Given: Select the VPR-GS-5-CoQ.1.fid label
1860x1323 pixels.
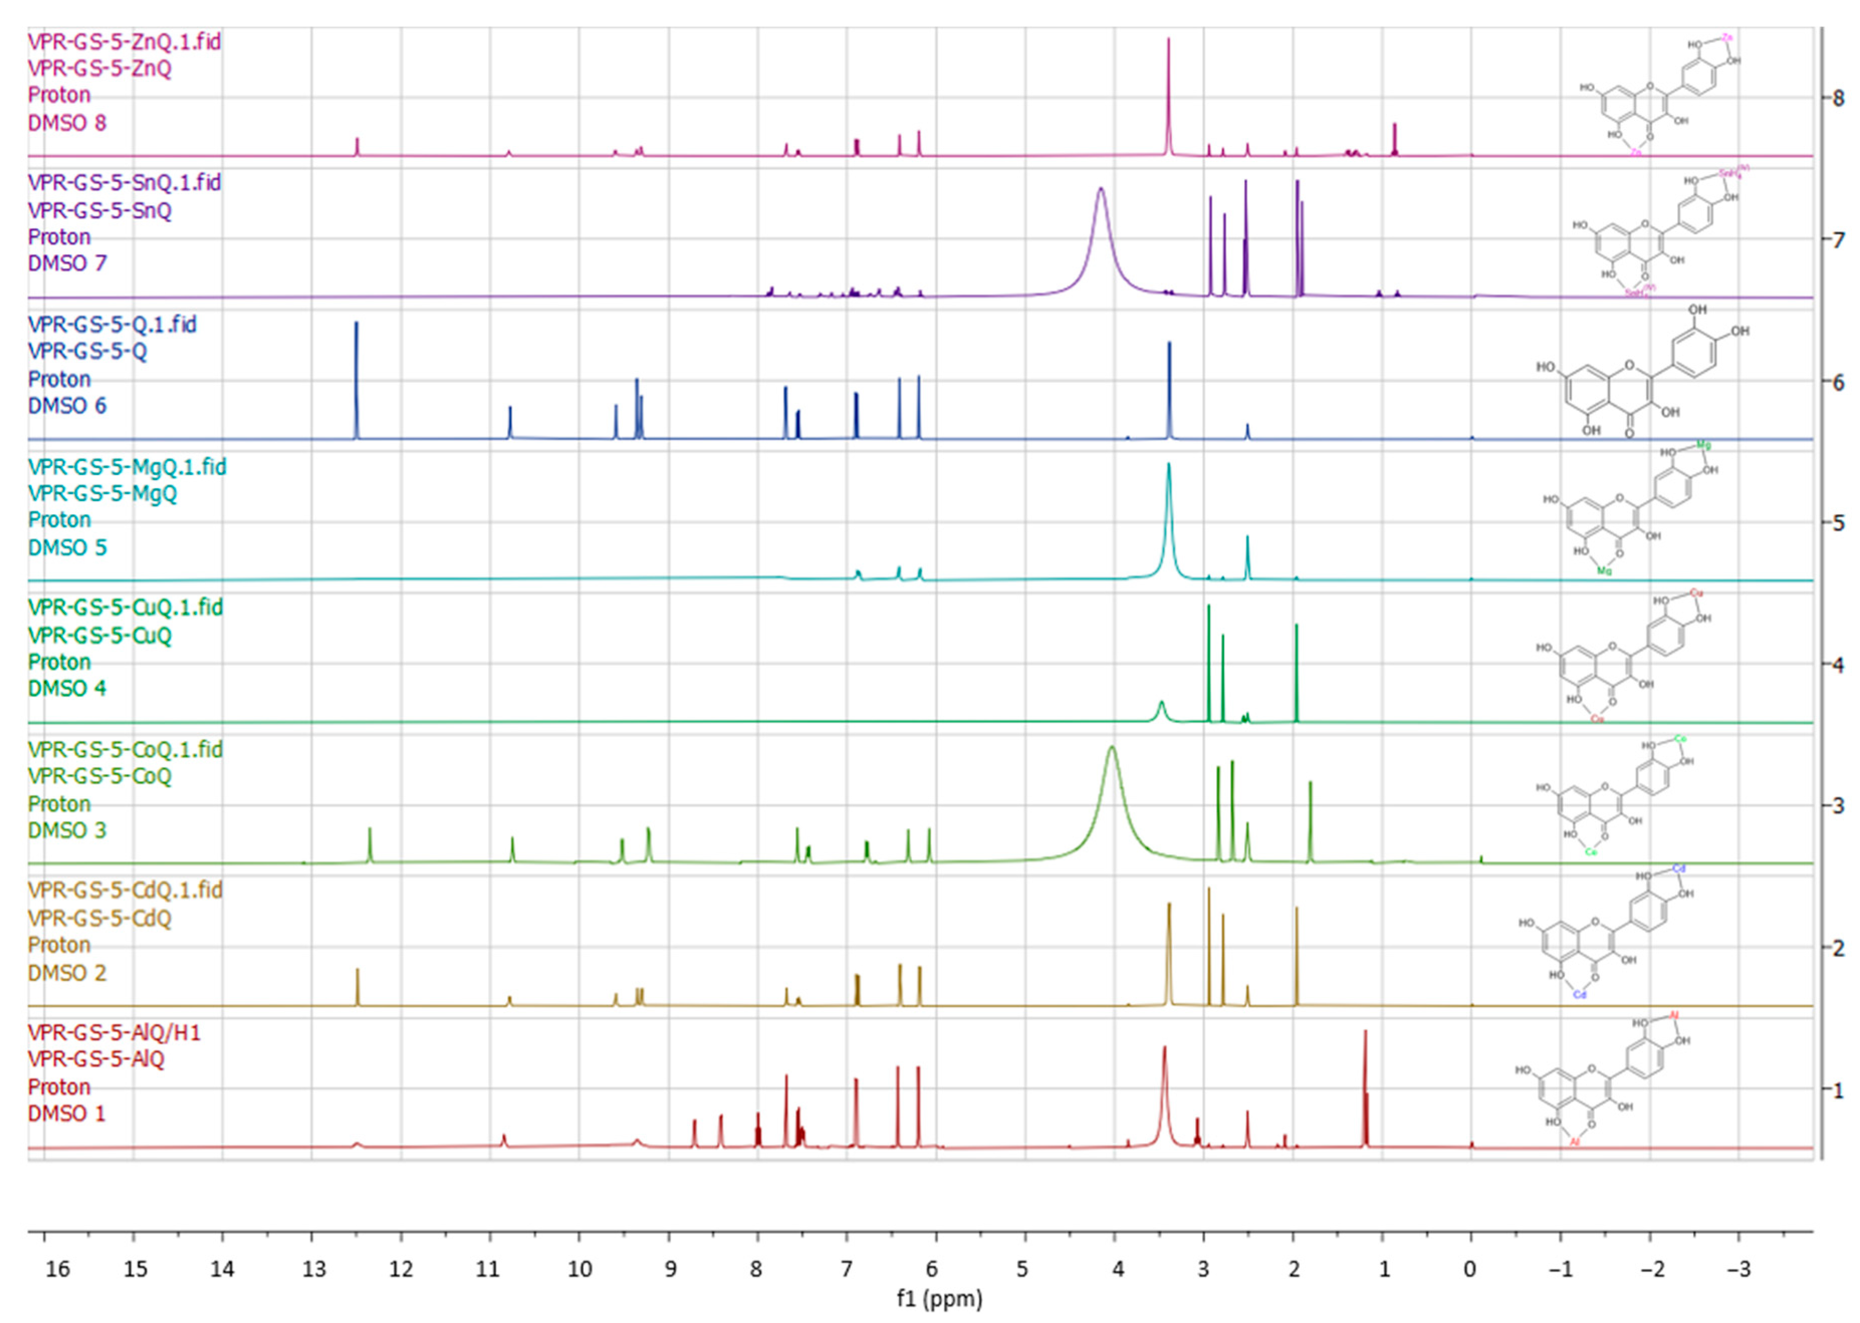Looking at the screenshot, I should point(125,749).
